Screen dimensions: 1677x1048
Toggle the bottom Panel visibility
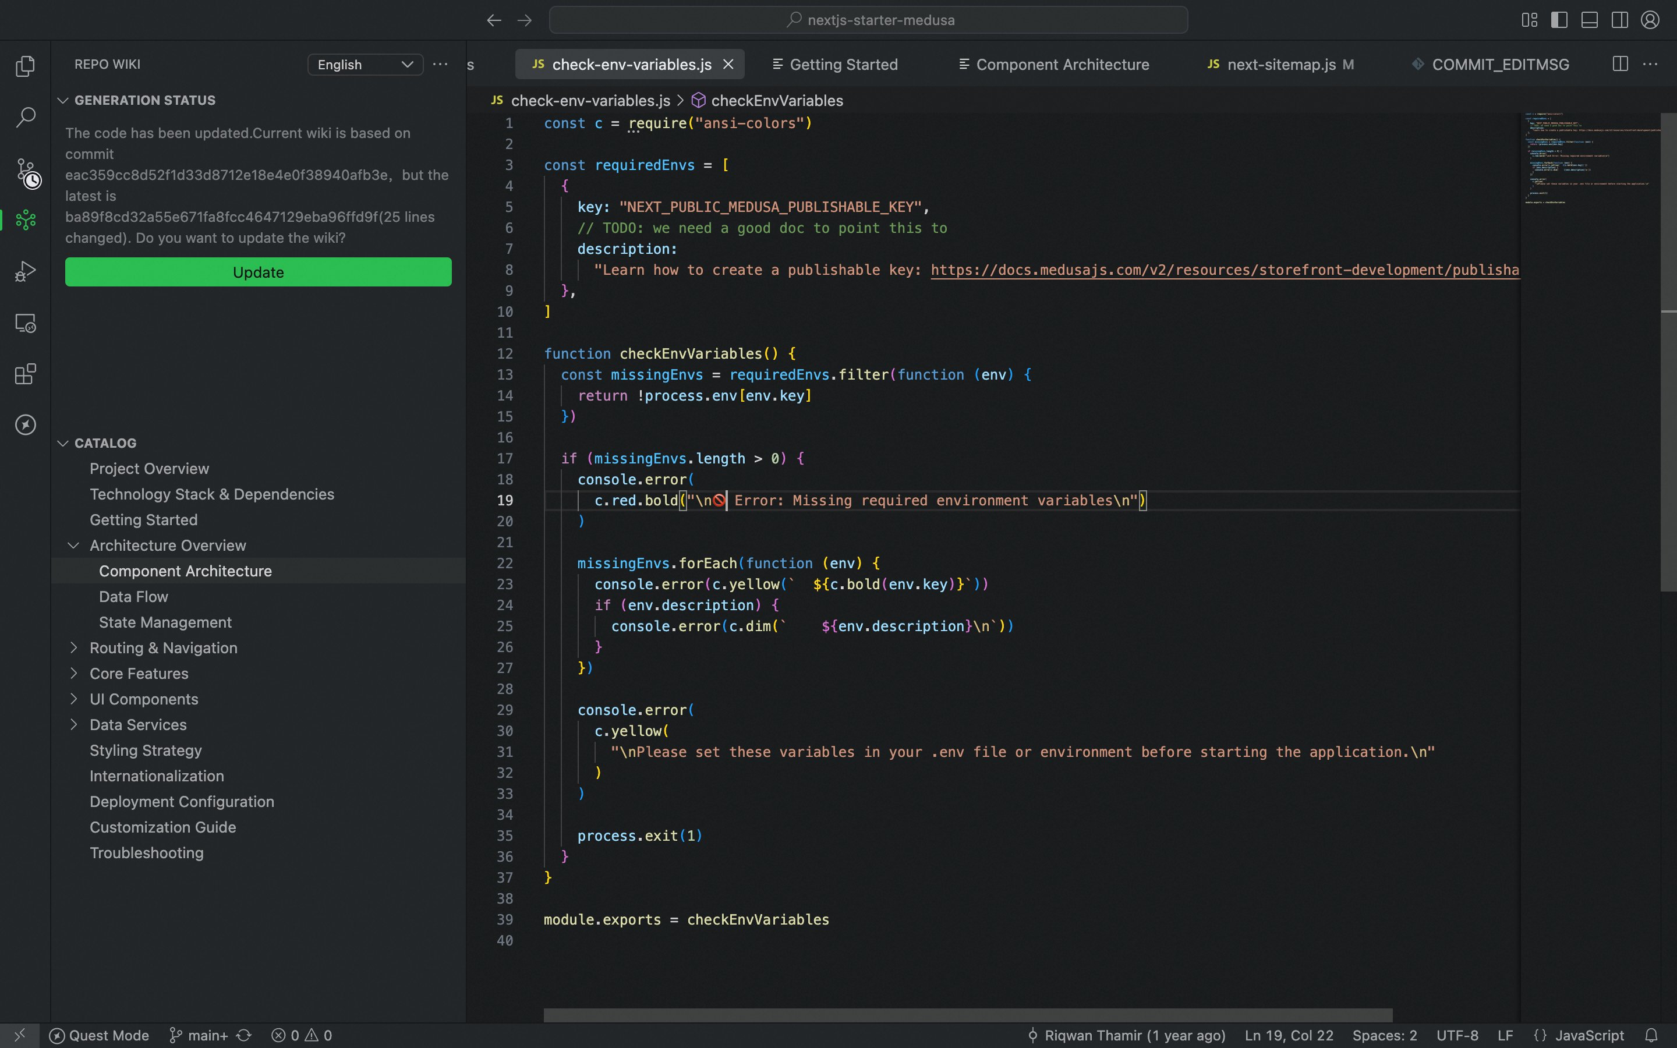click(1590, 20)
